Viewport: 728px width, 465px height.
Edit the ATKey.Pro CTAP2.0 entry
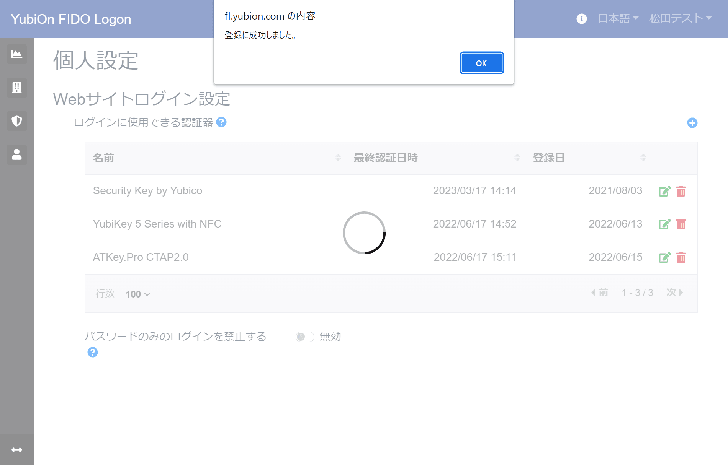click(x=665, y=257)
